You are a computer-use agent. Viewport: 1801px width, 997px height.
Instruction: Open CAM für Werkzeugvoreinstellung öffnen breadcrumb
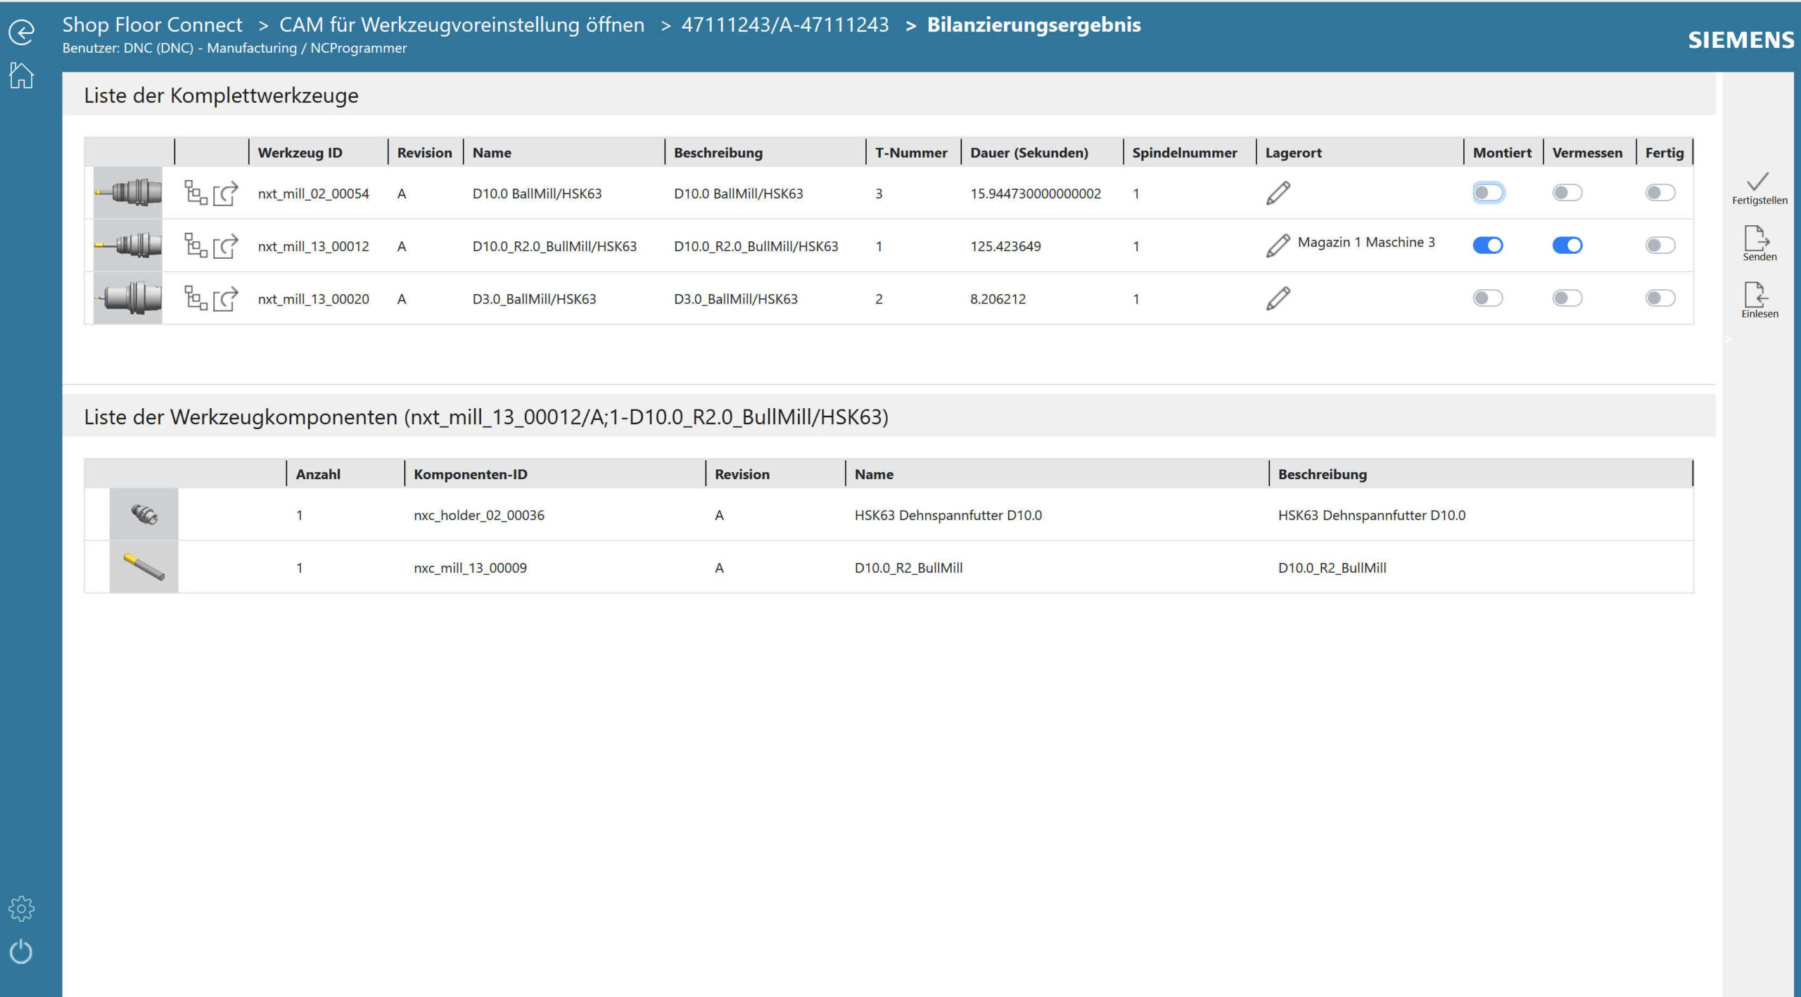[x=462, y=25]
